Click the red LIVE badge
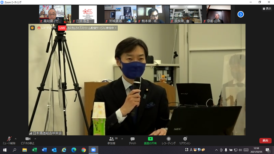274x154 pixels. click(62, 28)
